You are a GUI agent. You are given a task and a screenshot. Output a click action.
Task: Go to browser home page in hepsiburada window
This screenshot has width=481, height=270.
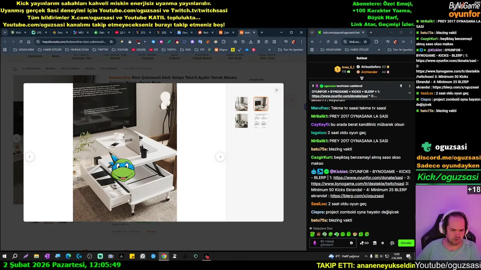[29, 42]
